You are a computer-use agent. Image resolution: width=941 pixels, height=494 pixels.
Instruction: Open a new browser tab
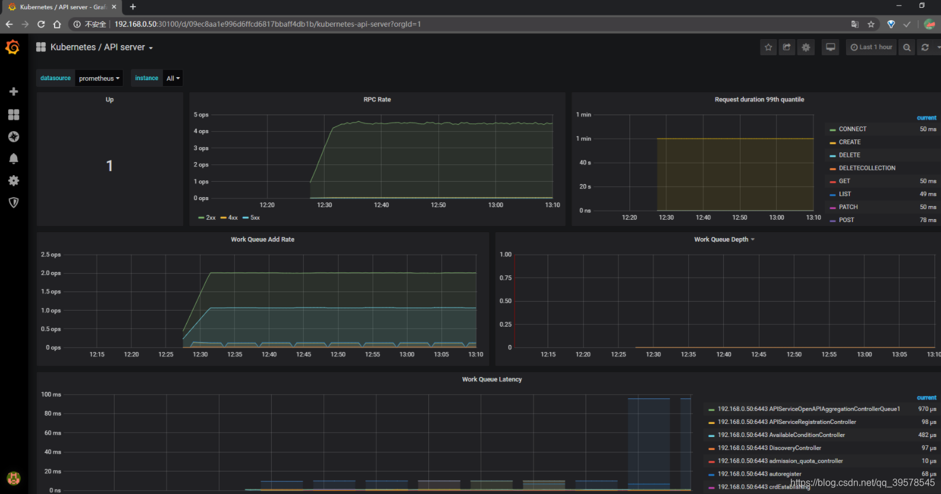pyautogui.click(x=133, y=7)
